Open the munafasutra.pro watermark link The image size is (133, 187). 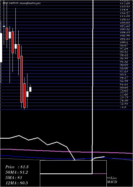tap(30, 3)
